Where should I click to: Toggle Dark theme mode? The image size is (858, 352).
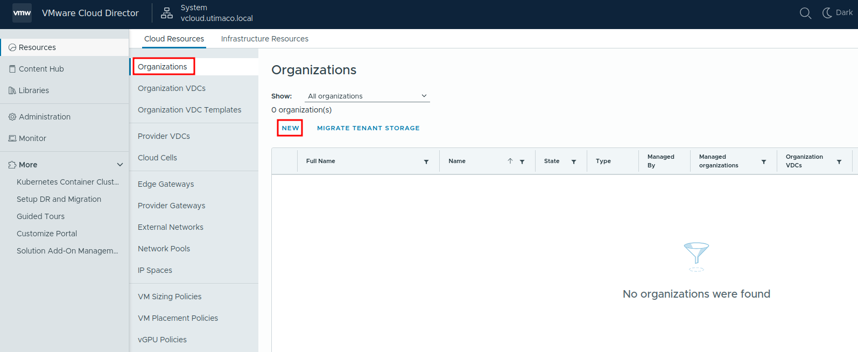(x=838, y=13)
